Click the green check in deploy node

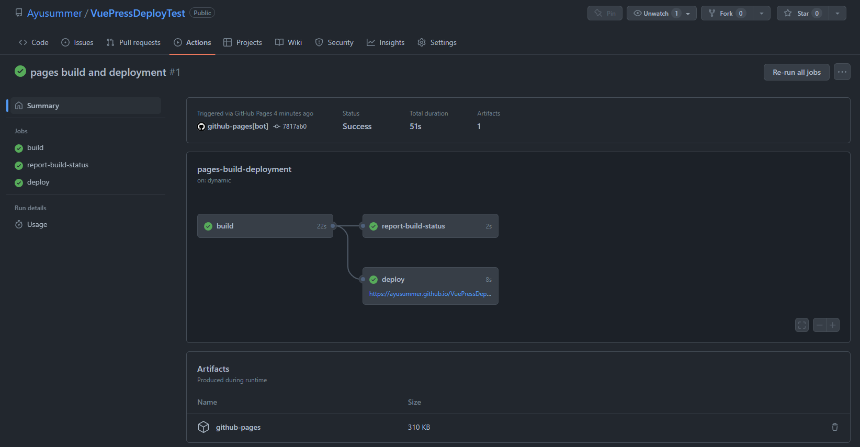(374, 280)
